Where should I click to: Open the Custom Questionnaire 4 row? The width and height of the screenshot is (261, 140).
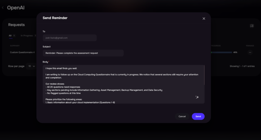[x=22, y=52]
